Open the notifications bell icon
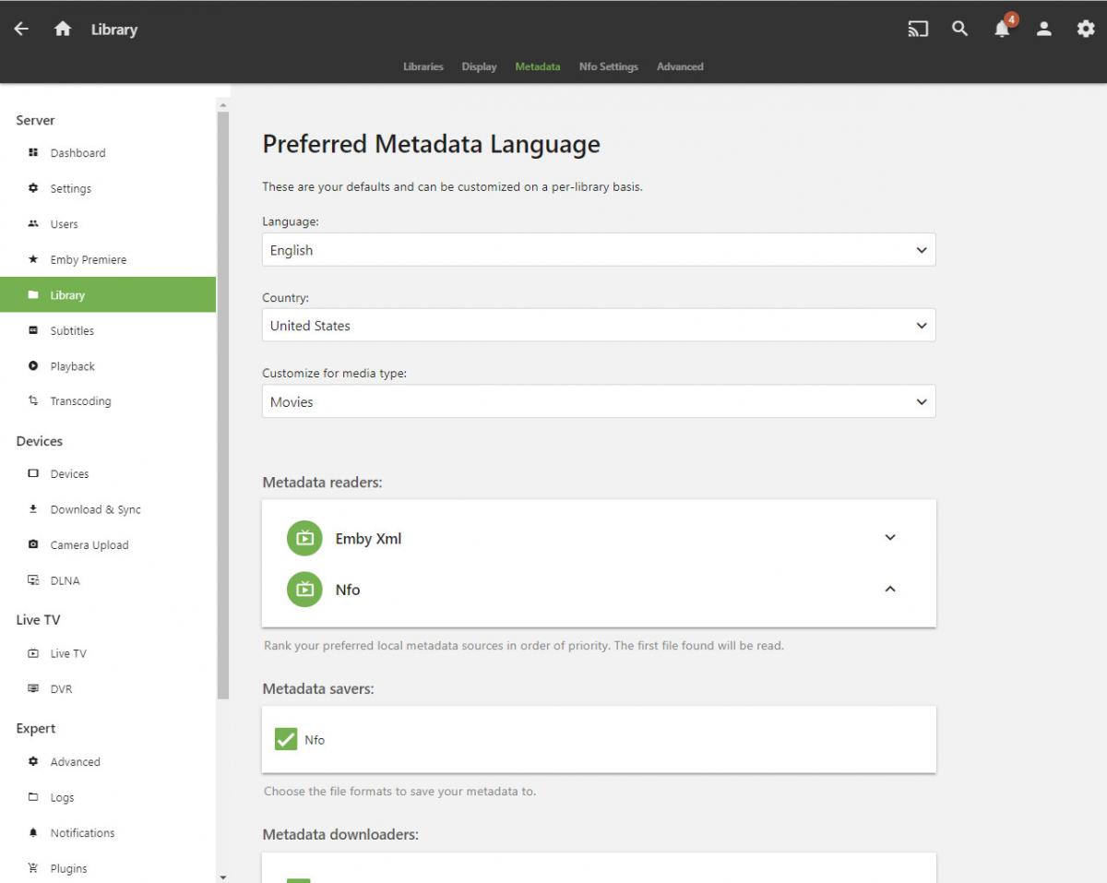Screen dimensions: 1107x883 (x=1002, y=29)
